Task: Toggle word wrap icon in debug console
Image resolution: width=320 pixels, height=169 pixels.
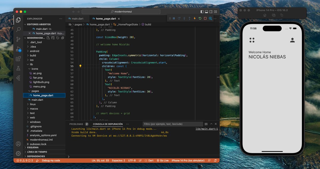Action: click(x=206, y=124)
